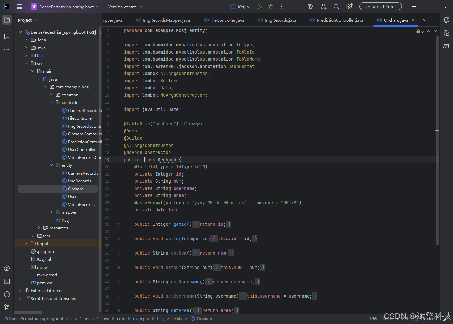This screenshot has height=324, width=453.
Task: Open the Problems tool window
Action: (7, 294)
